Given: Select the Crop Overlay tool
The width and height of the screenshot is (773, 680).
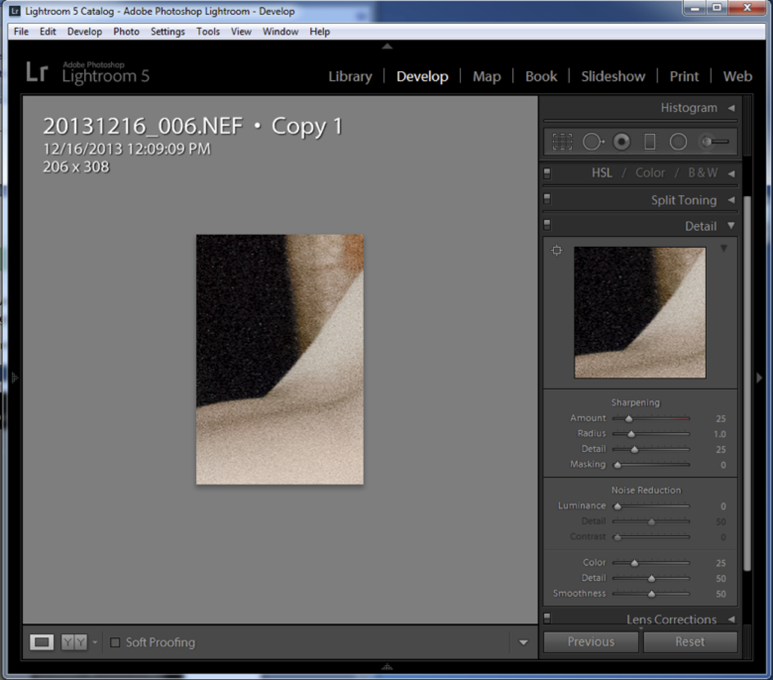Looking at the screenshot, I should tap(562, 142).
